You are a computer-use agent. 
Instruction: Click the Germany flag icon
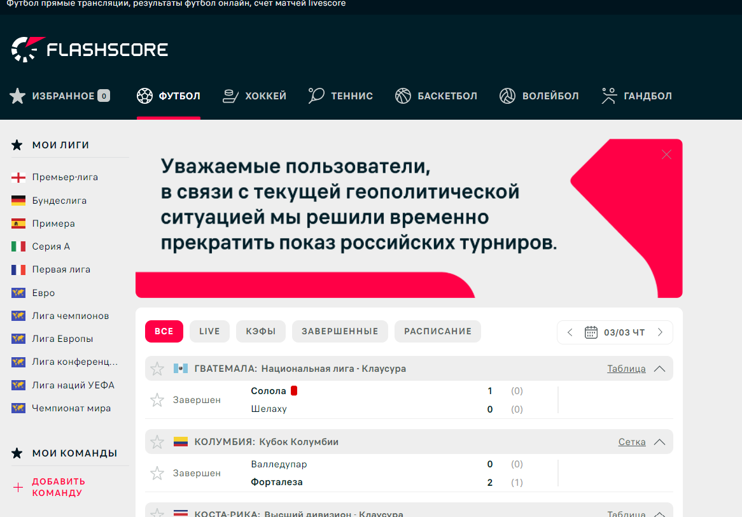click(18, 201)
